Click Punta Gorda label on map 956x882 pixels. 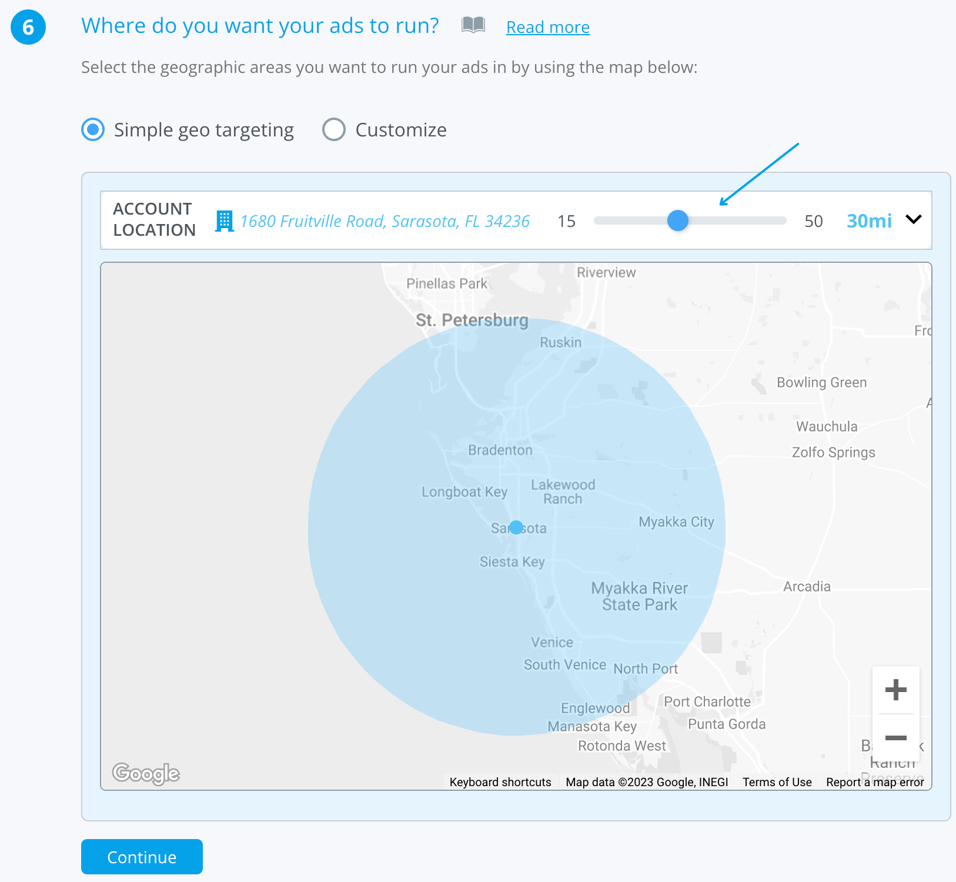(727, 724)
